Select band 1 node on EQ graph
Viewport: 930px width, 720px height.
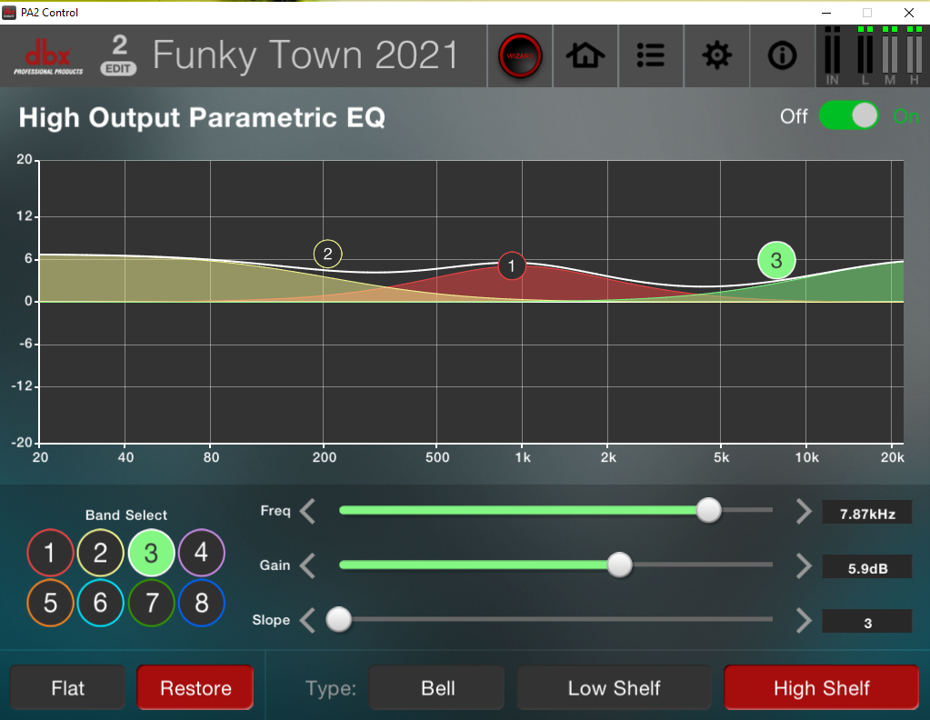point(512,265)
